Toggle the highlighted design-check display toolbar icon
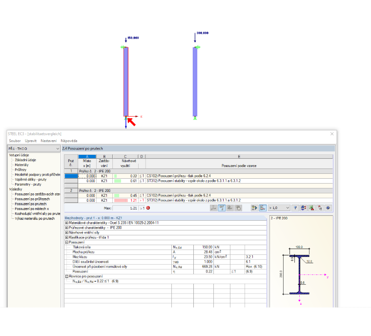Viewport: 371px width, 336px height. [x=222, y=208]
